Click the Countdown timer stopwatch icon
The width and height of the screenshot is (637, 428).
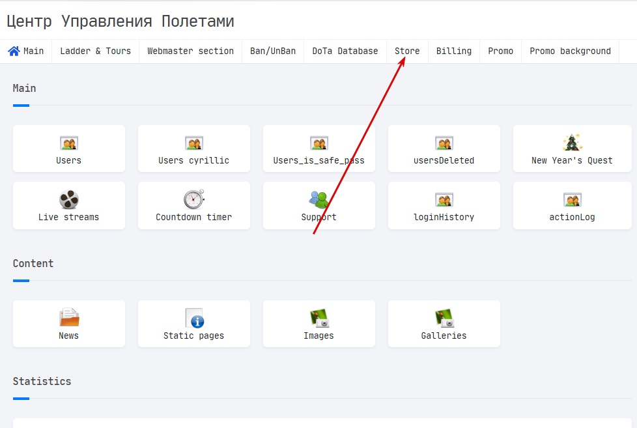194,199
